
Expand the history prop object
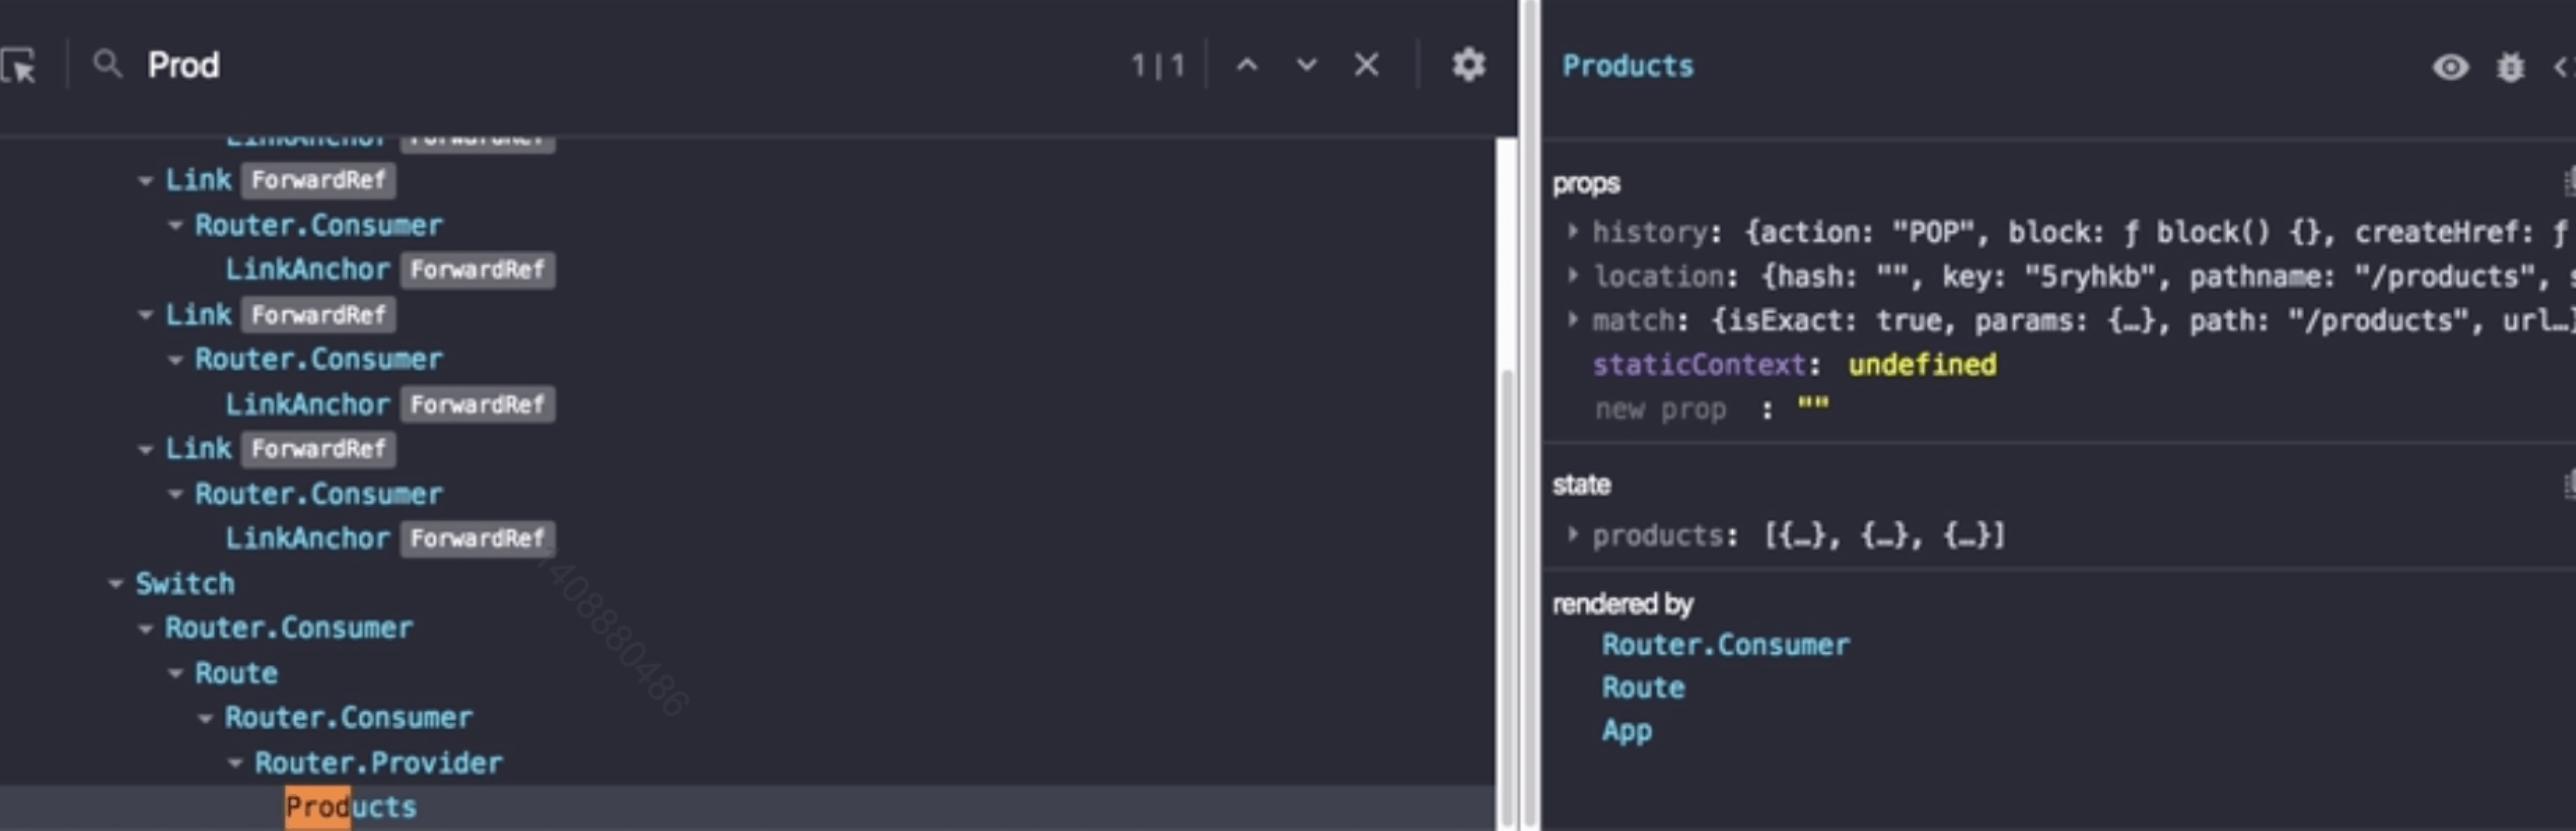click(x=1573, y=231)
